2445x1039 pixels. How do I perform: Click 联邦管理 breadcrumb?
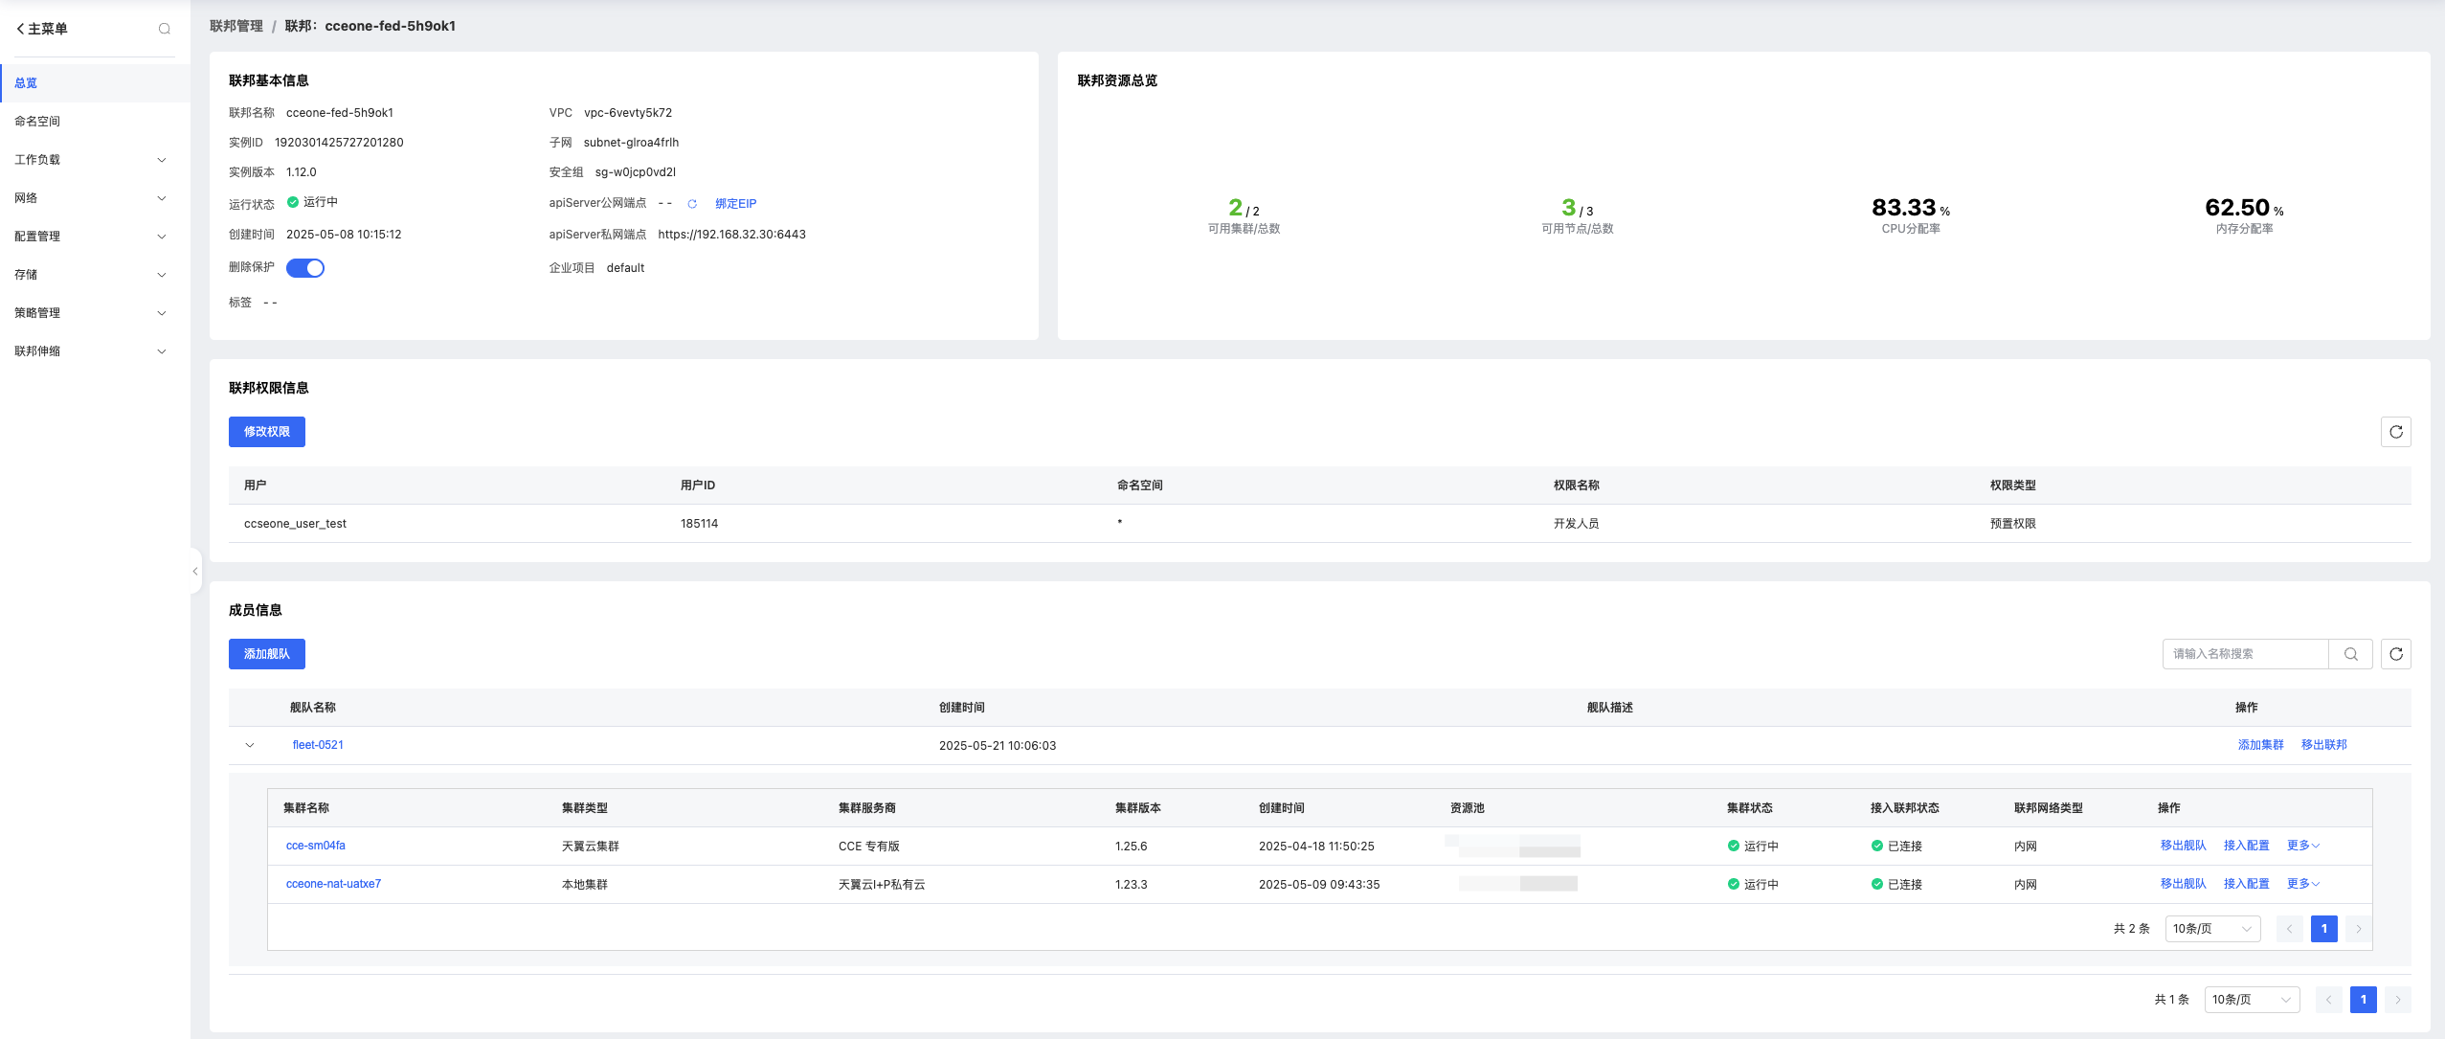coord(236,26)
